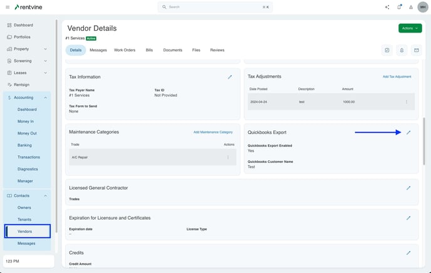431x273 pixels.
Task: Click into the top Search field
Action: click(x=215, y=7)
